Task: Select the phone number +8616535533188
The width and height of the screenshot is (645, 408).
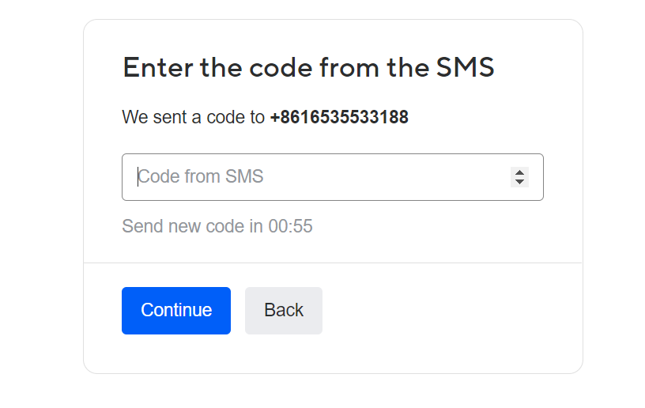Action: point(339,117)
